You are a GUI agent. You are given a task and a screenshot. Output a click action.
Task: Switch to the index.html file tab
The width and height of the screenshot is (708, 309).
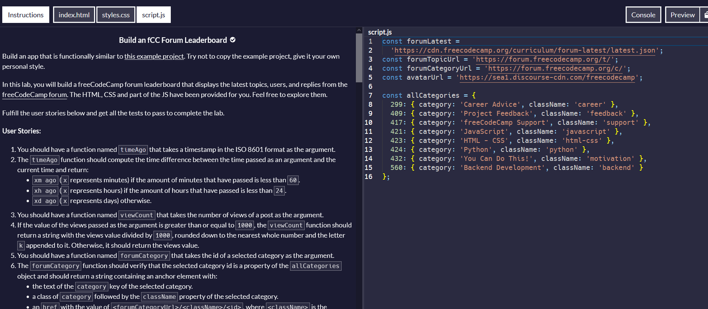point(74,15)
